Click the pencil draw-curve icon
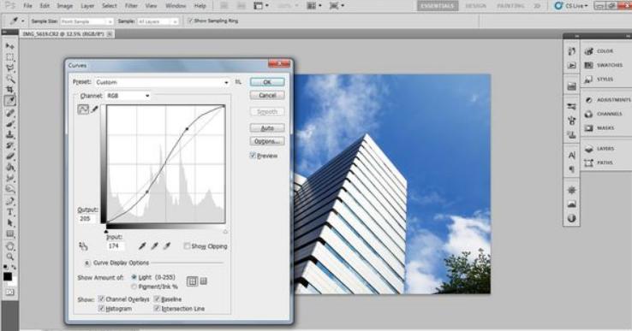The image size is (632, 331). [x=95, y=109]
